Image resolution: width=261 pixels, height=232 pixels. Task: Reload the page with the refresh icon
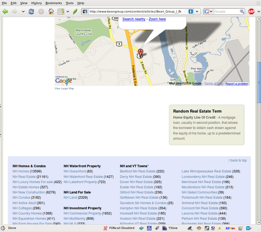31,12
